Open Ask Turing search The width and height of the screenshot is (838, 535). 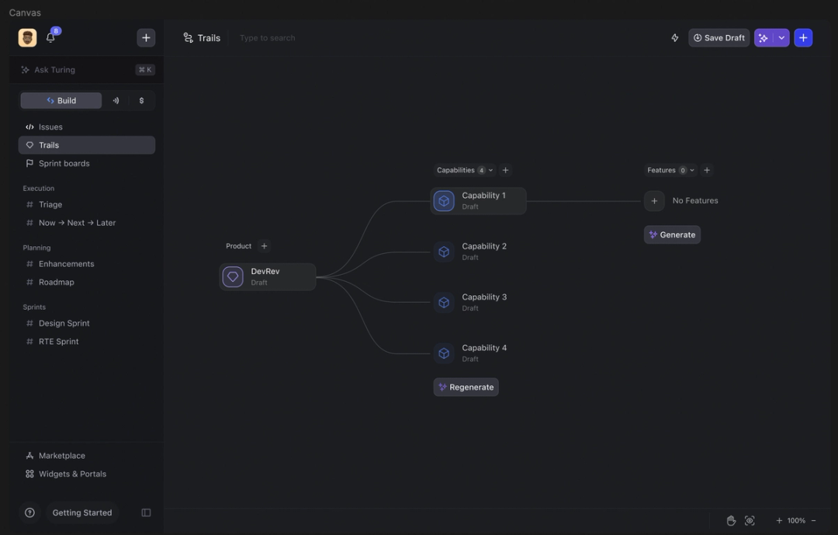87,70
